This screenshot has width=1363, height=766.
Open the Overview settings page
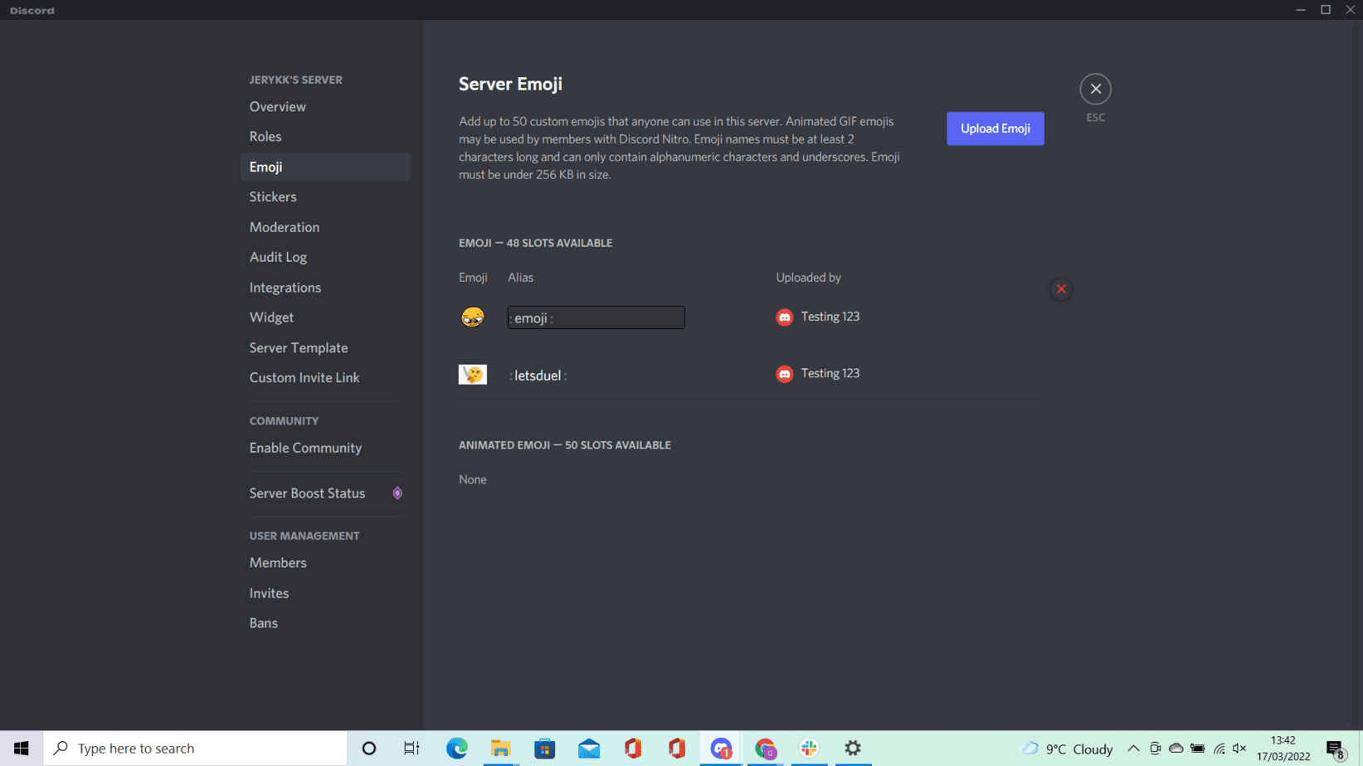325,106
